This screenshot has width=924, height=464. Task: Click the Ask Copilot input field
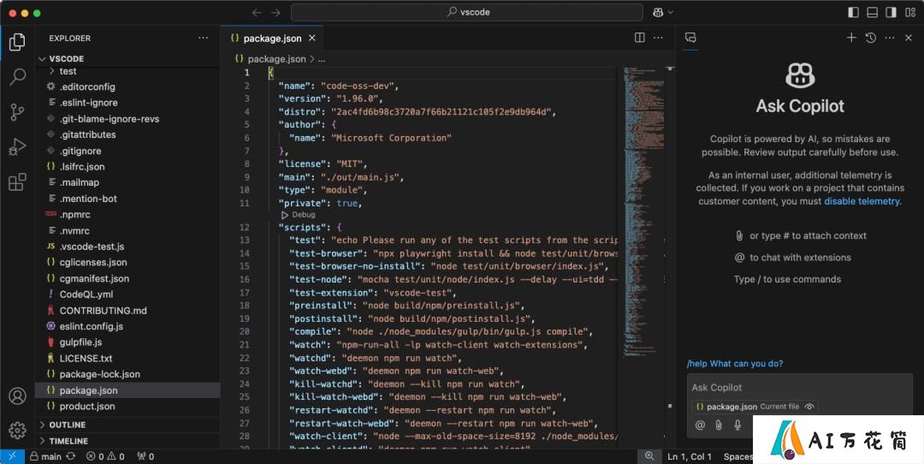pyautogui.click(x=800, y=387)
